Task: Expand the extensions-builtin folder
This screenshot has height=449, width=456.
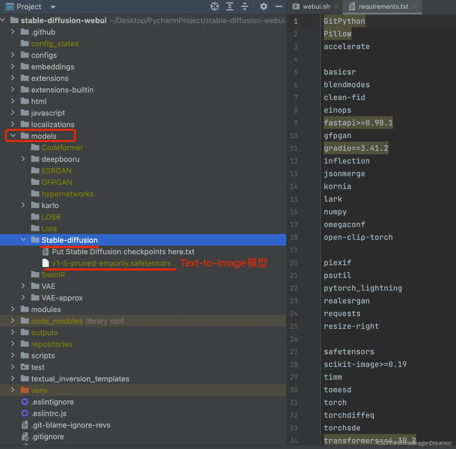Action: click(x=13, y=89)
